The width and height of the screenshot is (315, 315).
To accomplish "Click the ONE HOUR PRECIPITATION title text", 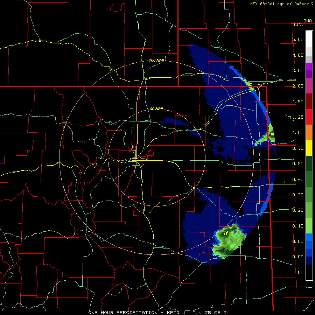I will (123, 313).
